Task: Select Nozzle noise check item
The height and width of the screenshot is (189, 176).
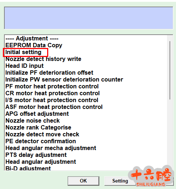Action: (33, 121)
